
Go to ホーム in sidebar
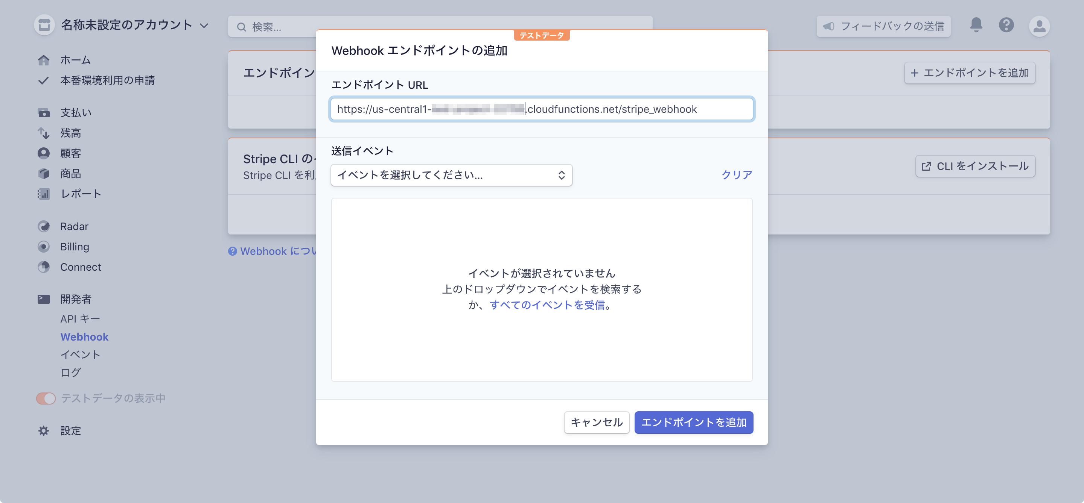click(x=75, y=60)
